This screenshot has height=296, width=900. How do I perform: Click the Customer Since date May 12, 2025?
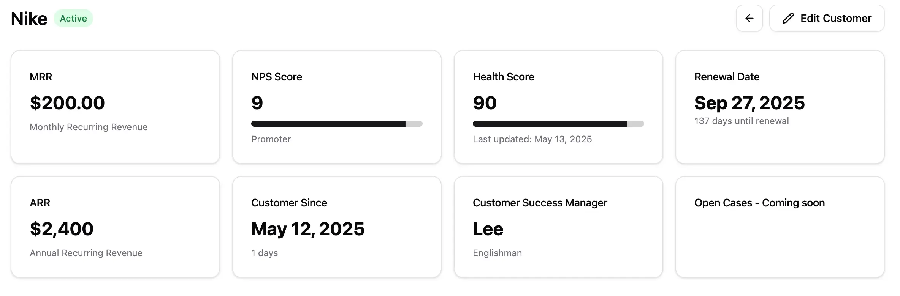308,229
